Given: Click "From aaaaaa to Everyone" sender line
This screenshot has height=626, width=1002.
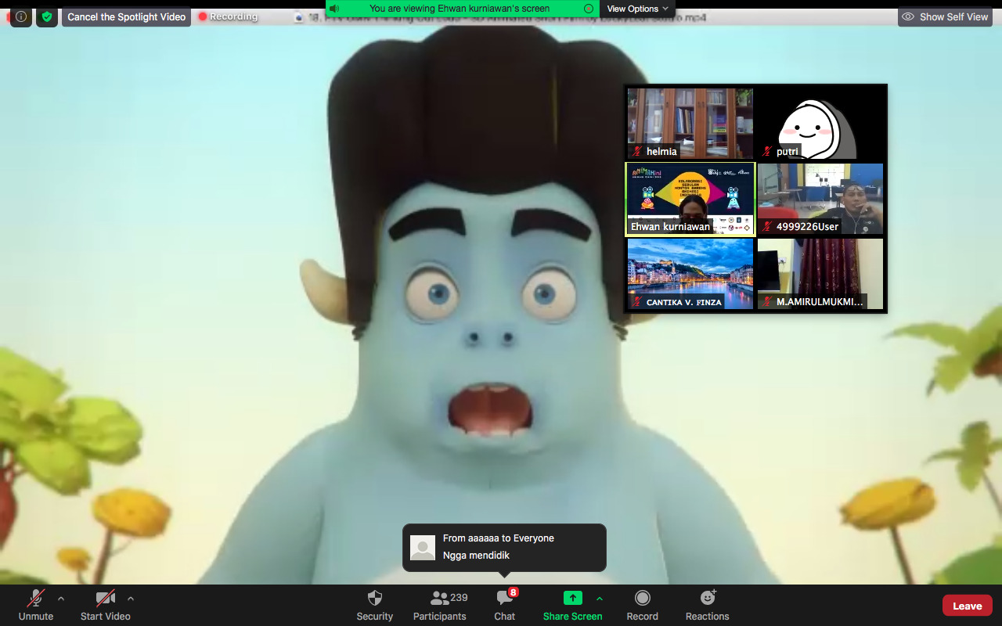Looking at the screenshot, I should tap(498, 538).
